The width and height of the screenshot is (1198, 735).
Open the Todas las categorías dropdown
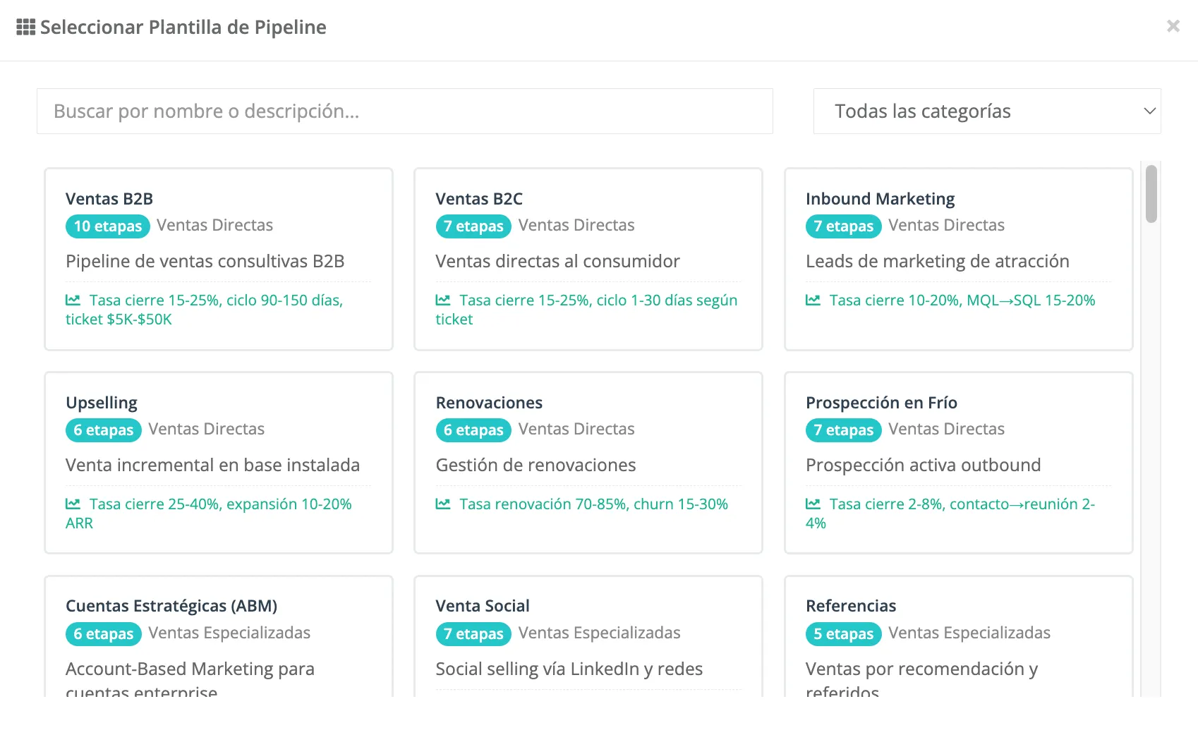(987, 111)
